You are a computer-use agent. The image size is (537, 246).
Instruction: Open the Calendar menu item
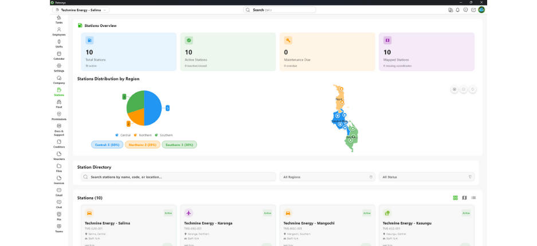coord(59,55)
